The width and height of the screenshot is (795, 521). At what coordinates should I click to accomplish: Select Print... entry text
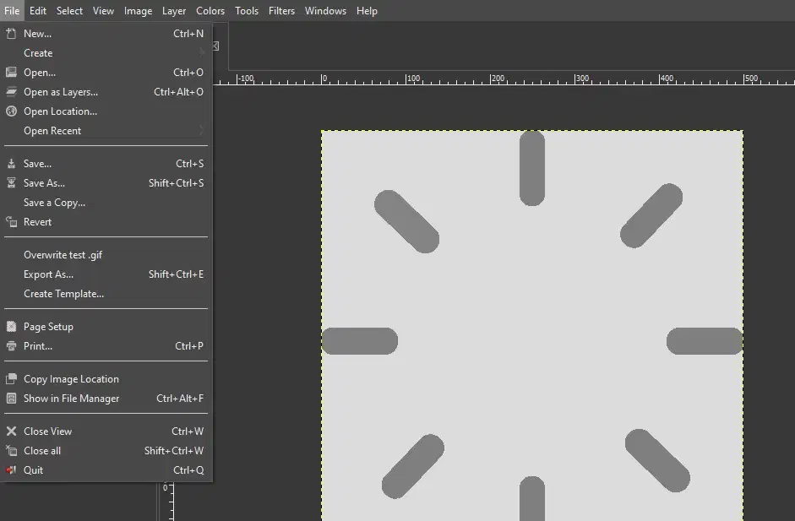pyautogui.click(x=38, y=346)
